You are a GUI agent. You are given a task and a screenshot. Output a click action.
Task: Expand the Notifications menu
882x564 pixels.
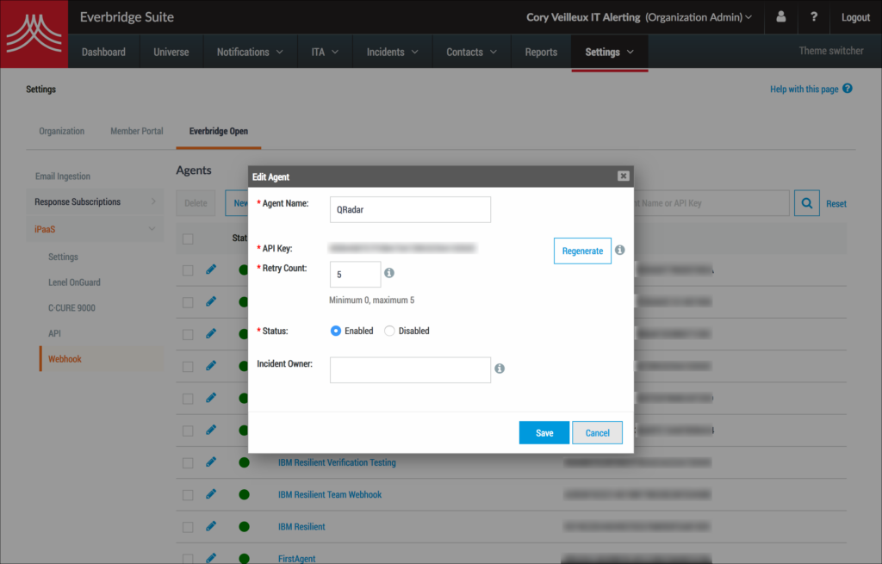point(250,52)
